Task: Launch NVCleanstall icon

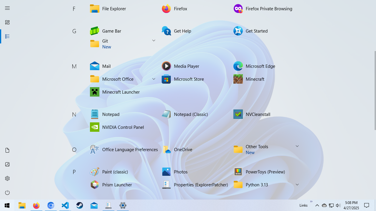Action: coord(238,114)
